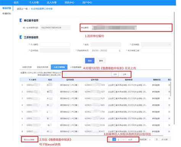The image size is (181, 147).
Task: Click row 3 insurance type cell 202110
Action: pyautogui.click(x=128, y=98)
